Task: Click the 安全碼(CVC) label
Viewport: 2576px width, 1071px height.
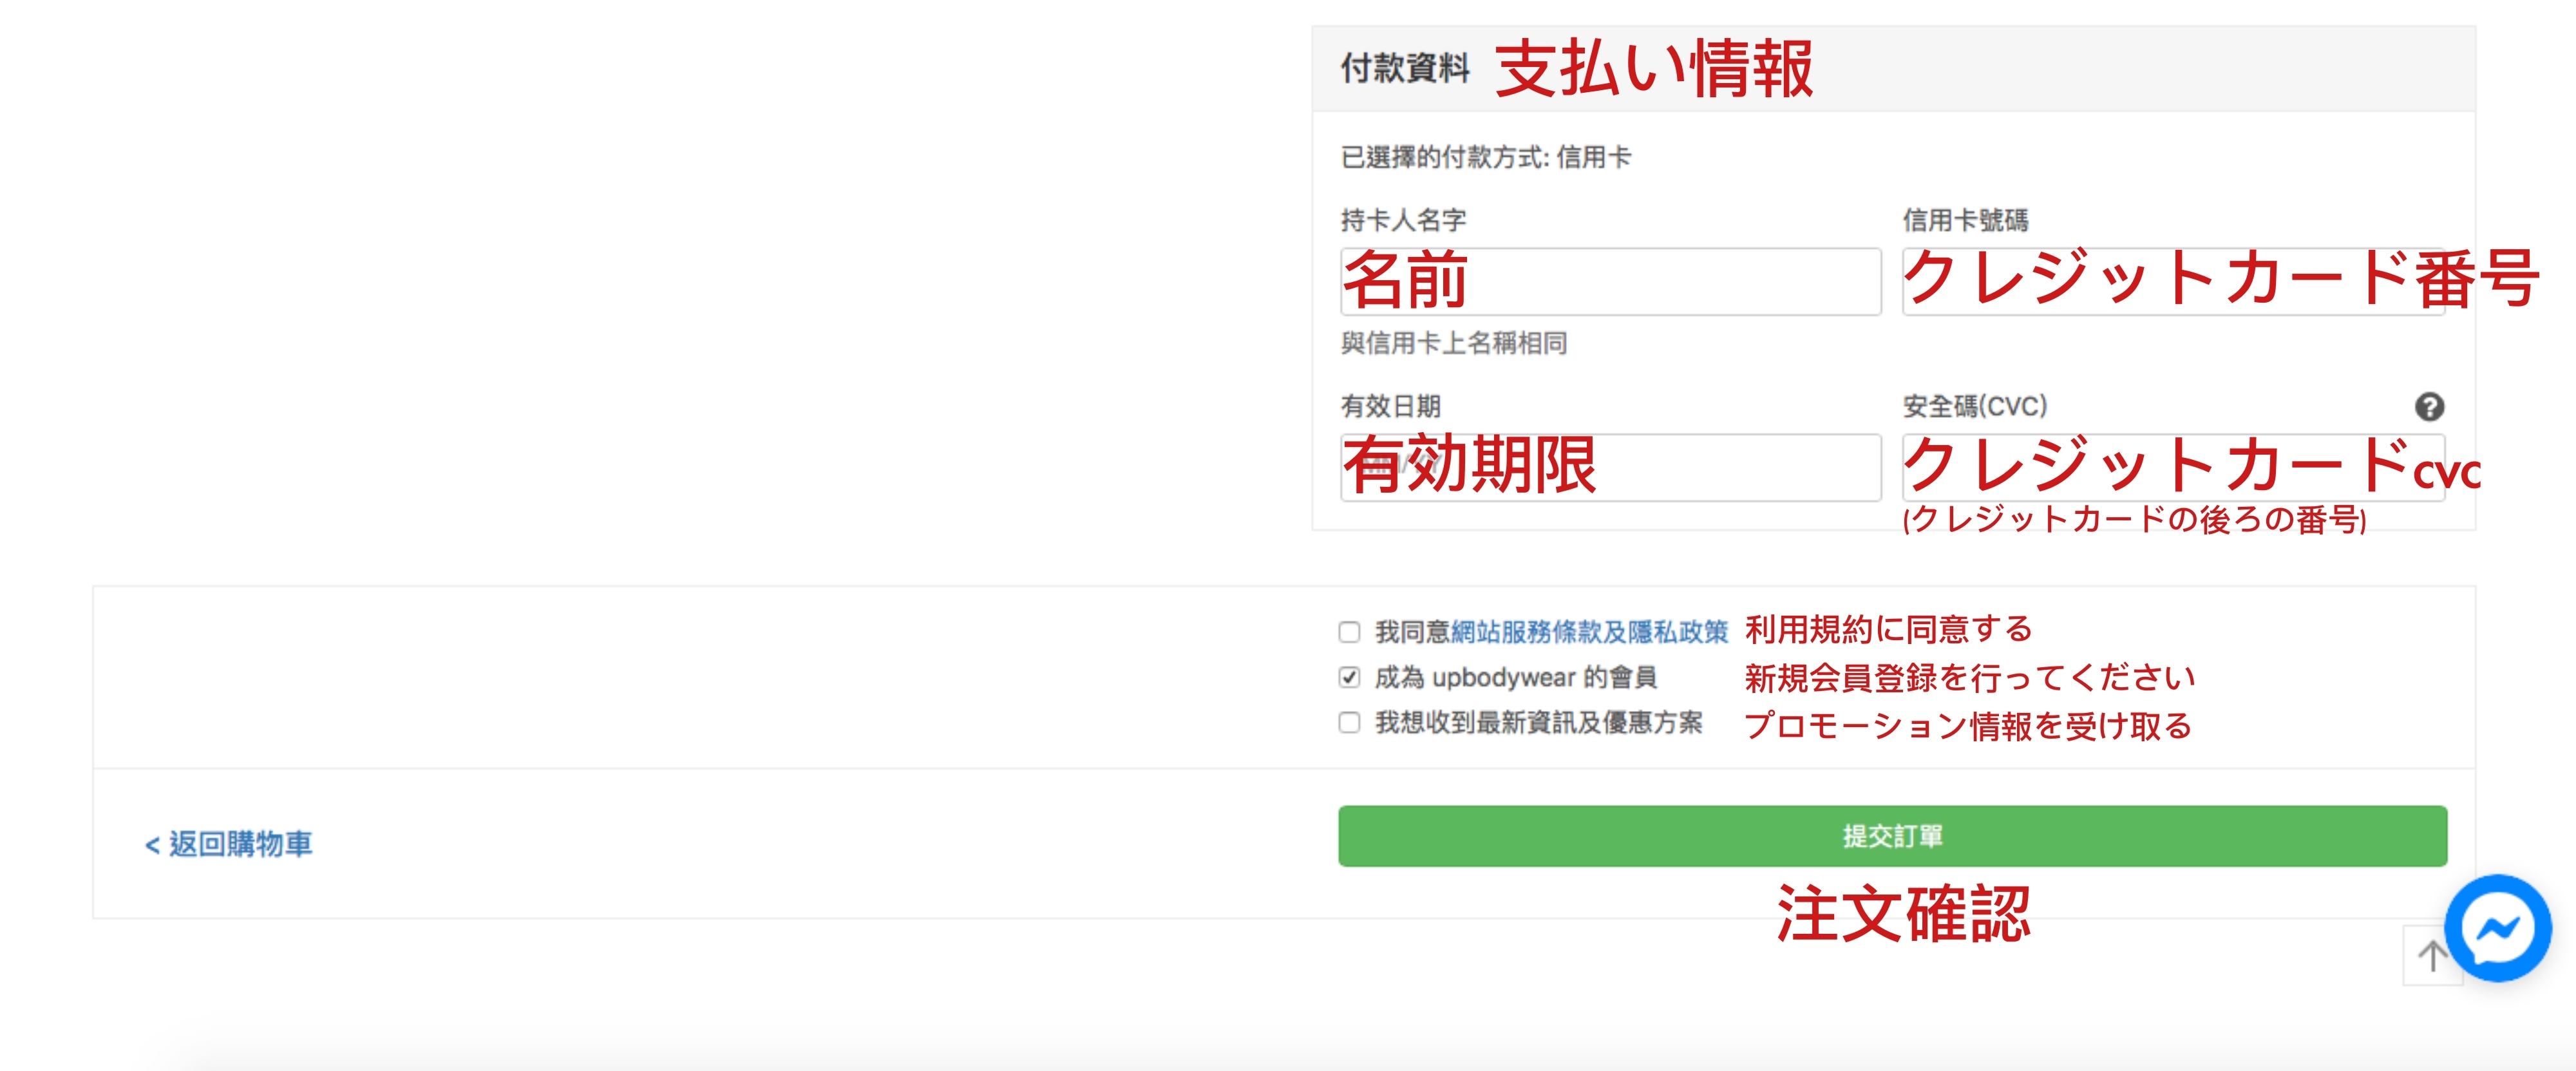Action: pyautogui.click(x=1974, y=407)
